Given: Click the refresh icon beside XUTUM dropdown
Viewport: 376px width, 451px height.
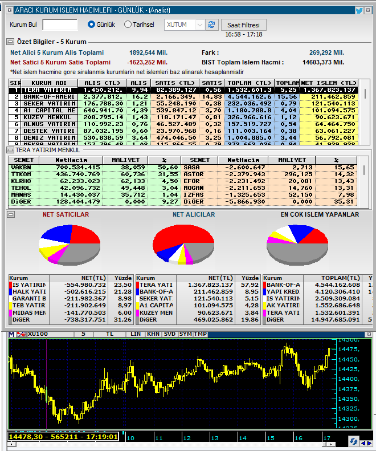Looking at the screenshot, I should [x=211, y=25].
